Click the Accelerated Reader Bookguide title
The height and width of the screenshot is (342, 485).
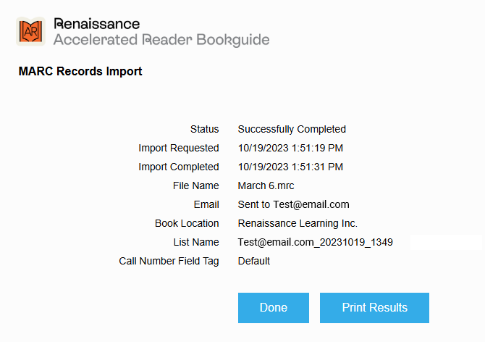[161, 40]
